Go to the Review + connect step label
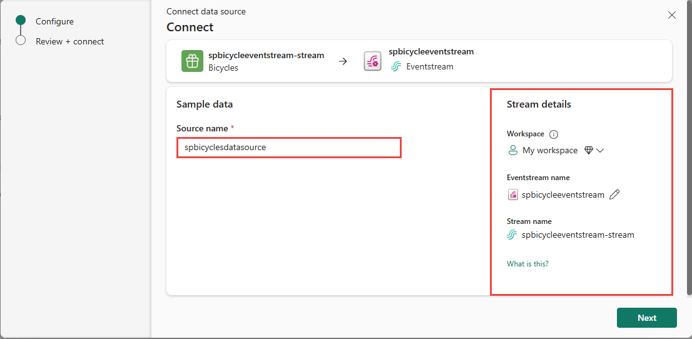Screen dimensions: 692x339 tap(69, 41)
